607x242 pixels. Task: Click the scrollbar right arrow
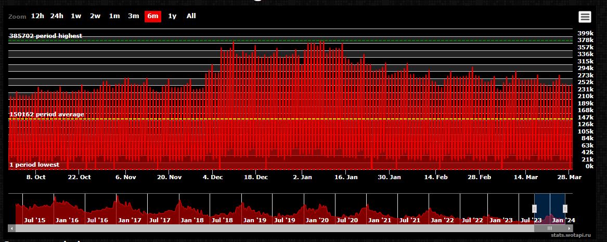[x=569, y=228]
